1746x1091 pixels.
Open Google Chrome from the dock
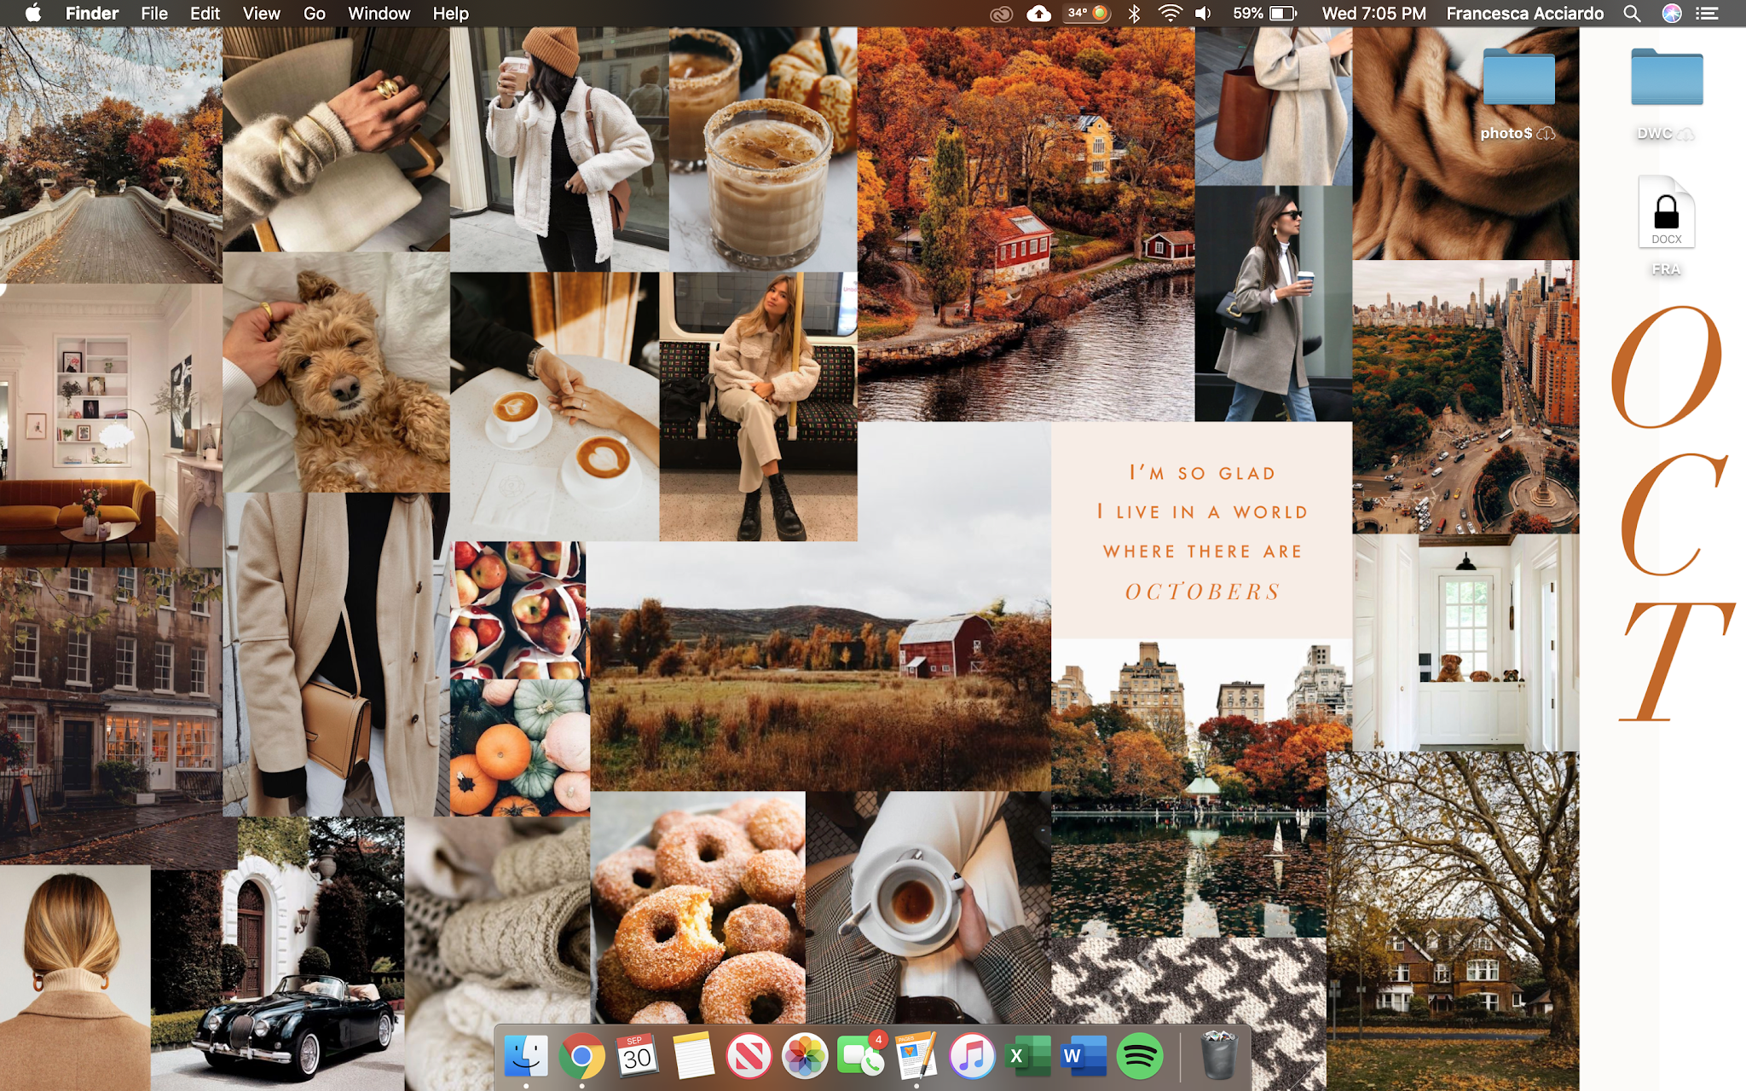(581, 1057)
